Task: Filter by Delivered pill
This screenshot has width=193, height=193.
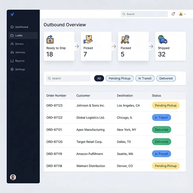Action: pos(166,78)
